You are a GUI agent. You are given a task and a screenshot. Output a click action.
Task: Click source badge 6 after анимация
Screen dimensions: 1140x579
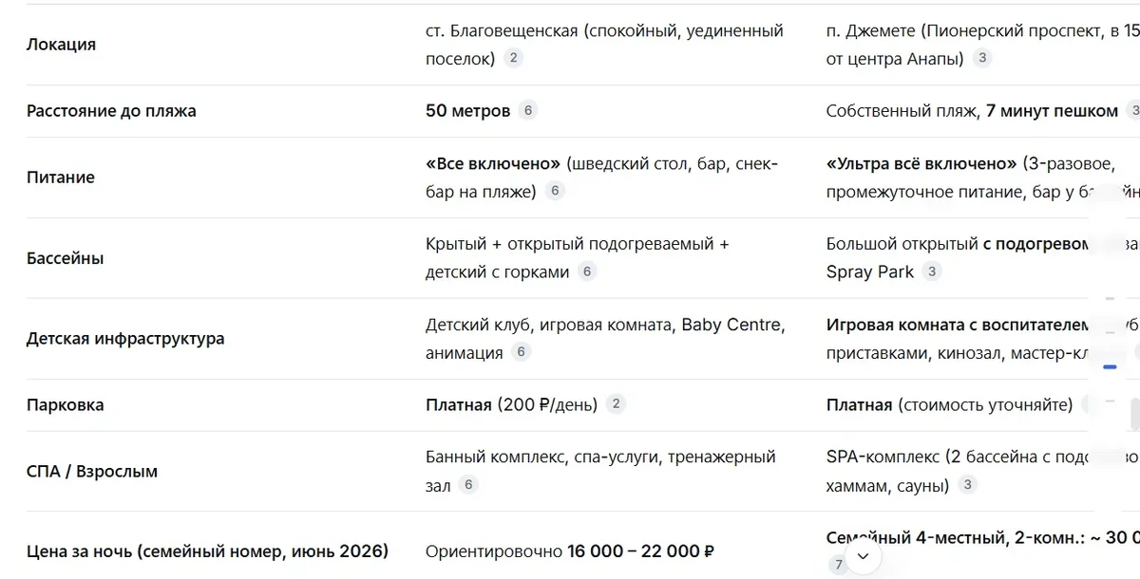click(x=521, y=353)
